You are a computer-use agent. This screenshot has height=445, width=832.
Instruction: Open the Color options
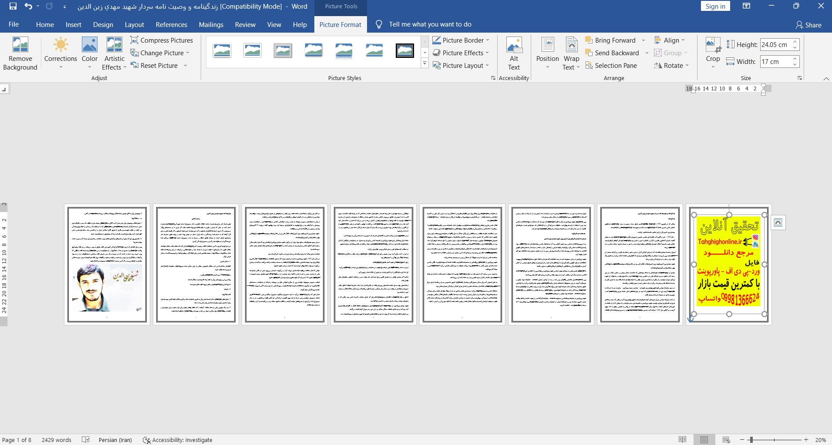click(x=89, y=54)
